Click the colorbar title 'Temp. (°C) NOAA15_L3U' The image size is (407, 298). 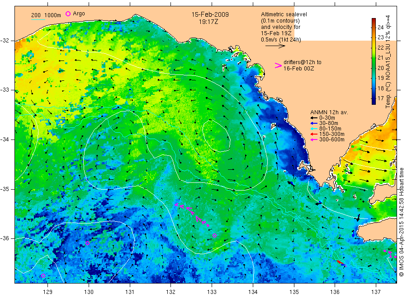click(x=388, y=77)
